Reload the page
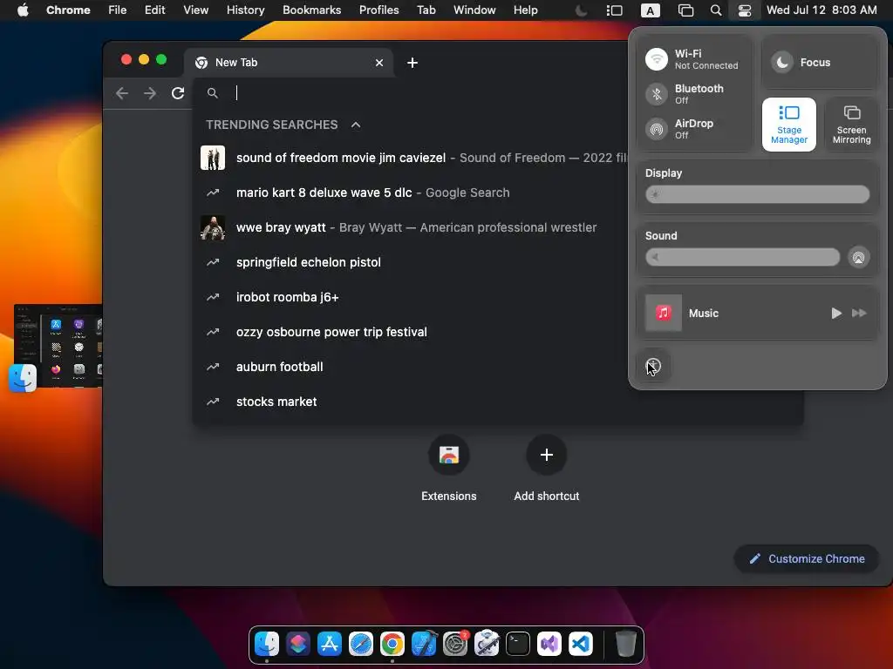 [x=178, y=93]
